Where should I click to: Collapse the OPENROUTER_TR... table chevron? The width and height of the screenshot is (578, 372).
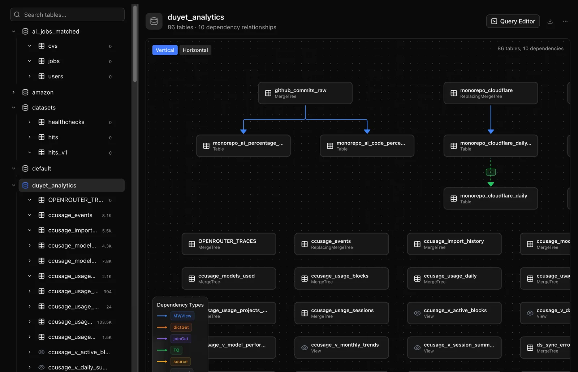pos(30,200)
